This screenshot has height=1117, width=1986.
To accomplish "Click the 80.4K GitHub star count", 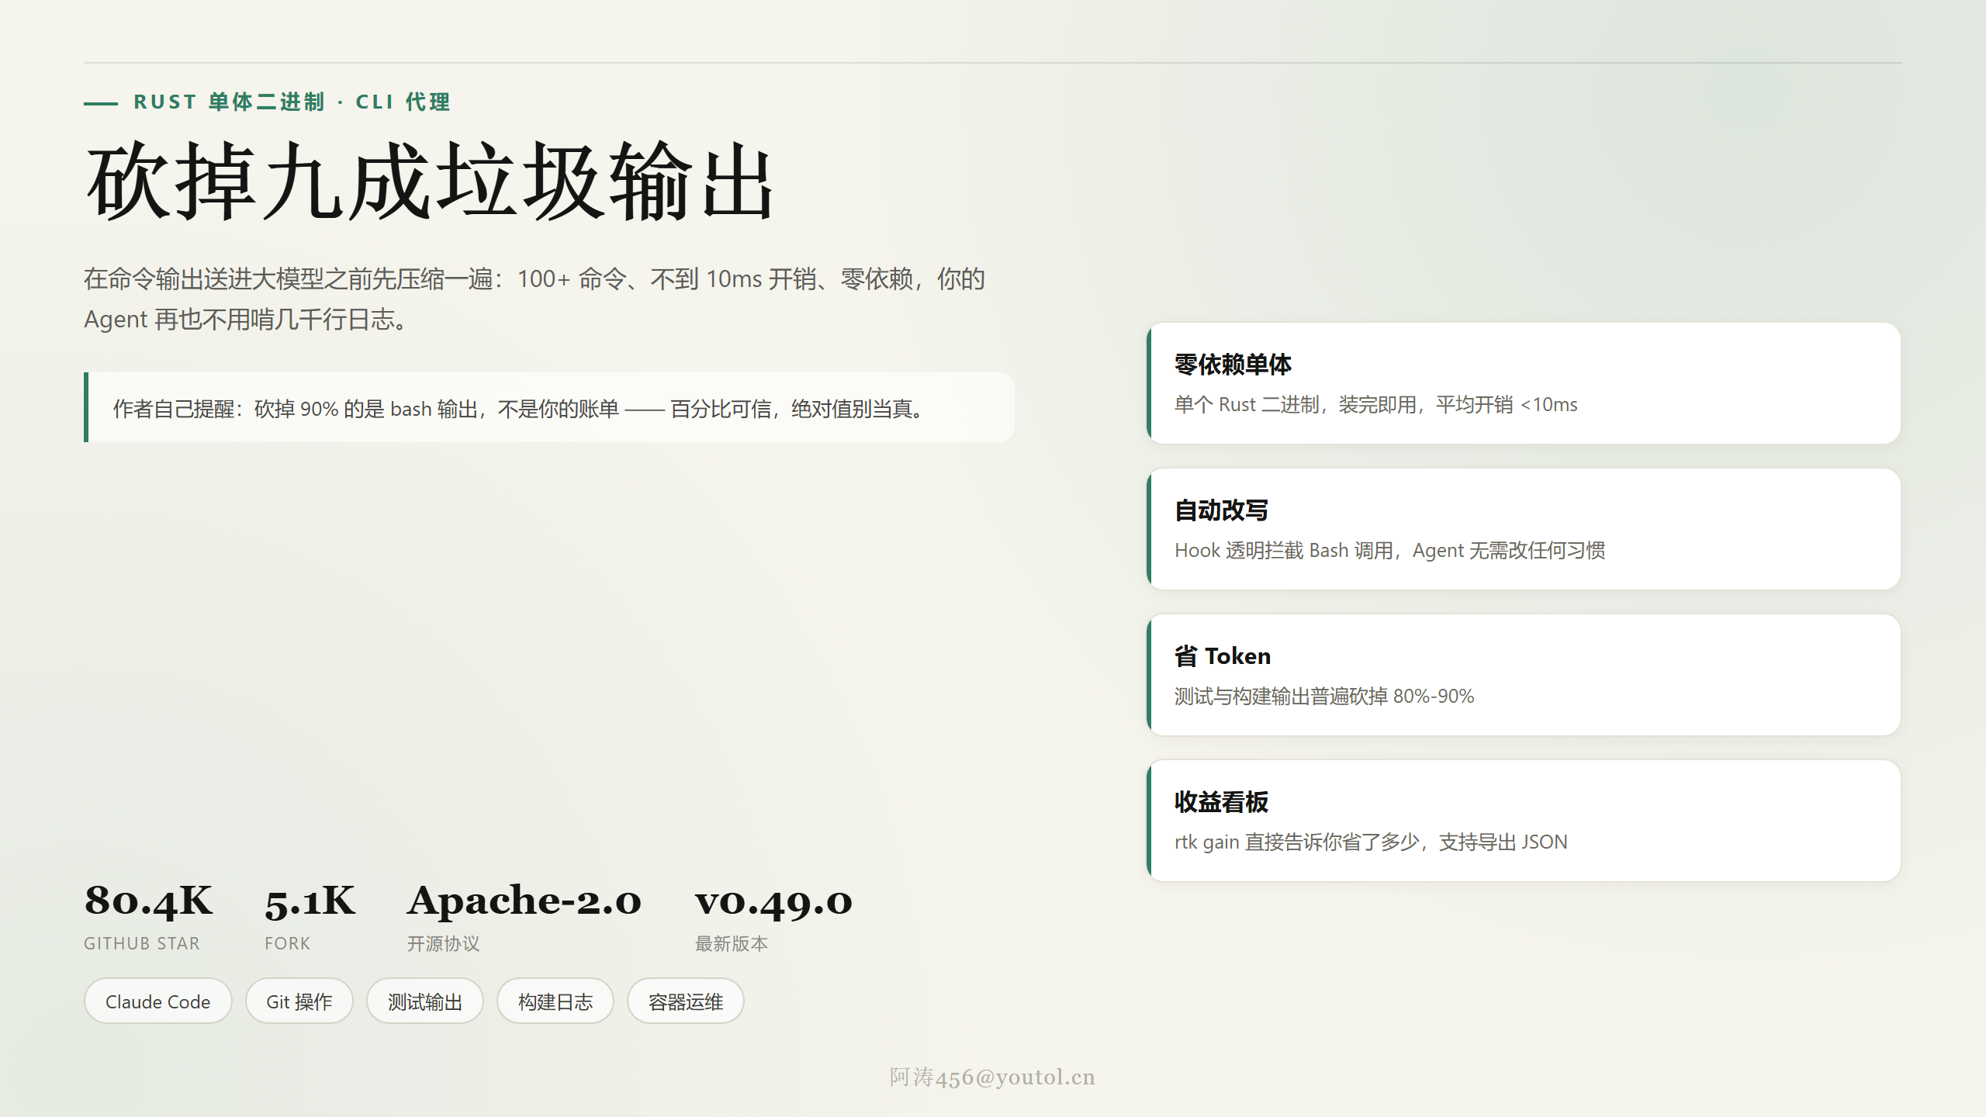I will pos(148,901).
